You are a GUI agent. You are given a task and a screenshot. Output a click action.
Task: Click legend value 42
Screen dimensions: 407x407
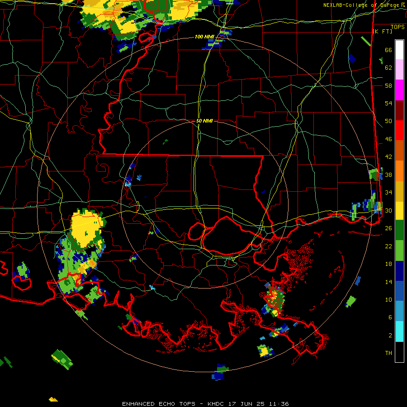tap(388, 156)
